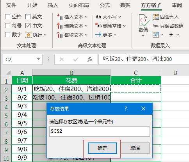
Task: Click the 更多 arrow icon
Action: pyautogui.click(x=98, y=35)
